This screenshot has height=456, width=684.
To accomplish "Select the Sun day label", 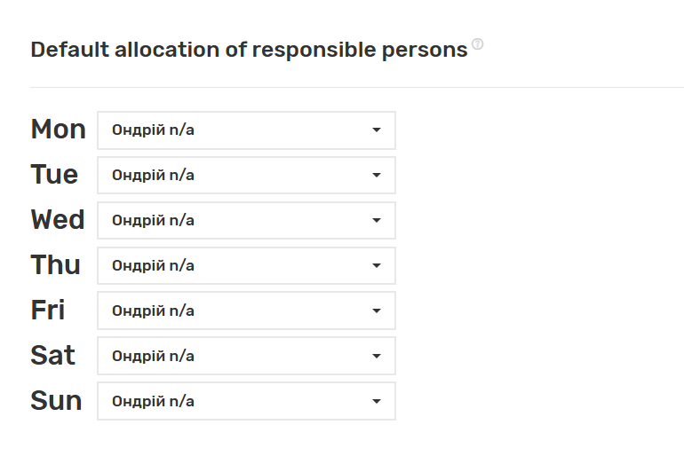I will [x=56, y=401].
